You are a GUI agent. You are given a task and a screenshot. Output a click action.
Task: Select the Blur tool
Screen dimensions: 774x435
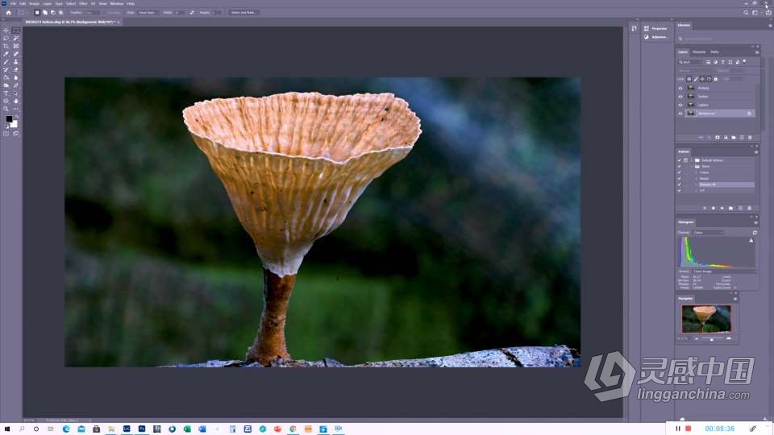coord(16,78)
